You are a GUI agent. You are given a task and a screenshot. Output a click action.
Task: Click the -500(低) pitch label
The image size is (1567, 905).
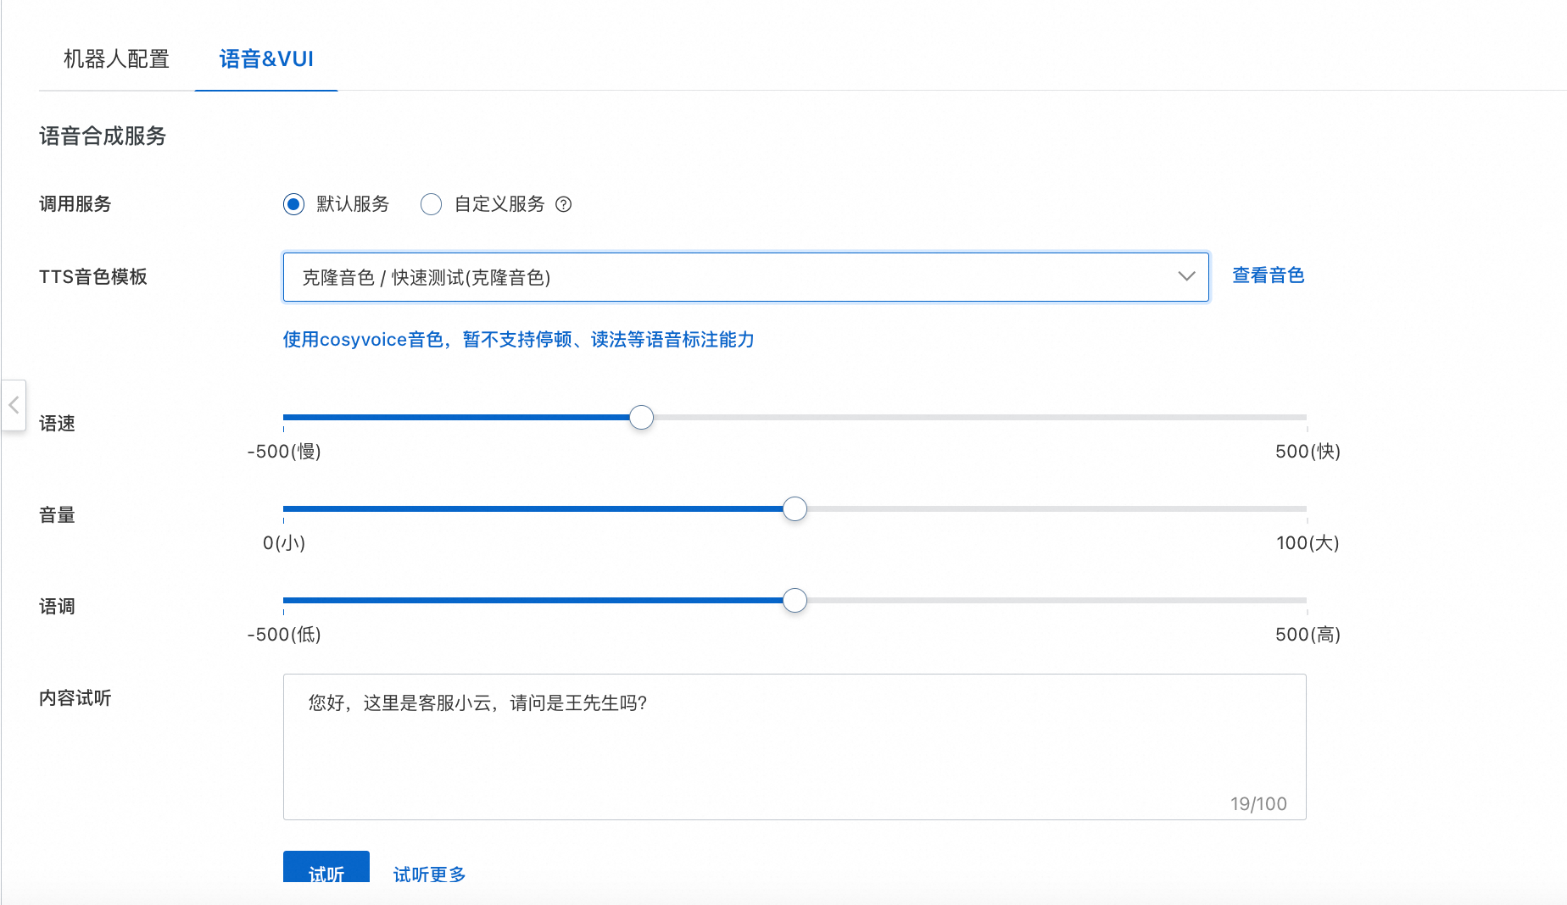(x=284, y=635)
